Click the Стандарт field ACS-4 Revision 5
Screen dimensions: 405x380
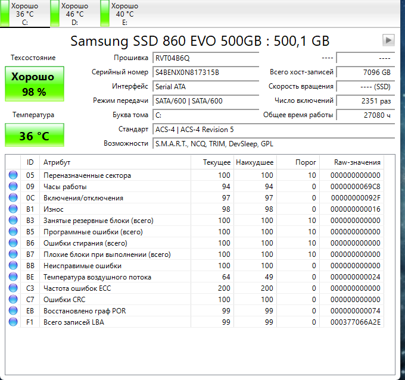274,130
